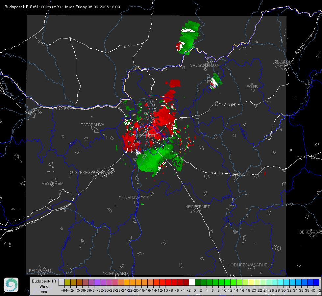Select the dark red swatch between -4 and -2
Image resolution: width=322 pixels, height=296 pixels.
(186, 282)
